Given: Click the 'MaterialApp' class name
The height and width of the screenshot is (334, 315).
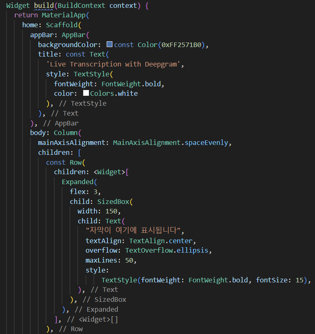Looking at the screenshot, I should 64,15.
